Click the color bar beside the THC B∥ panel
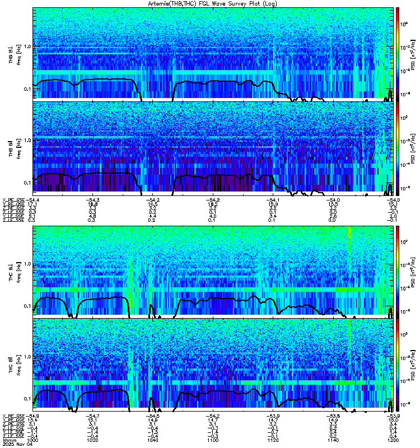The image size is (420, 448). tap(398, 365)
